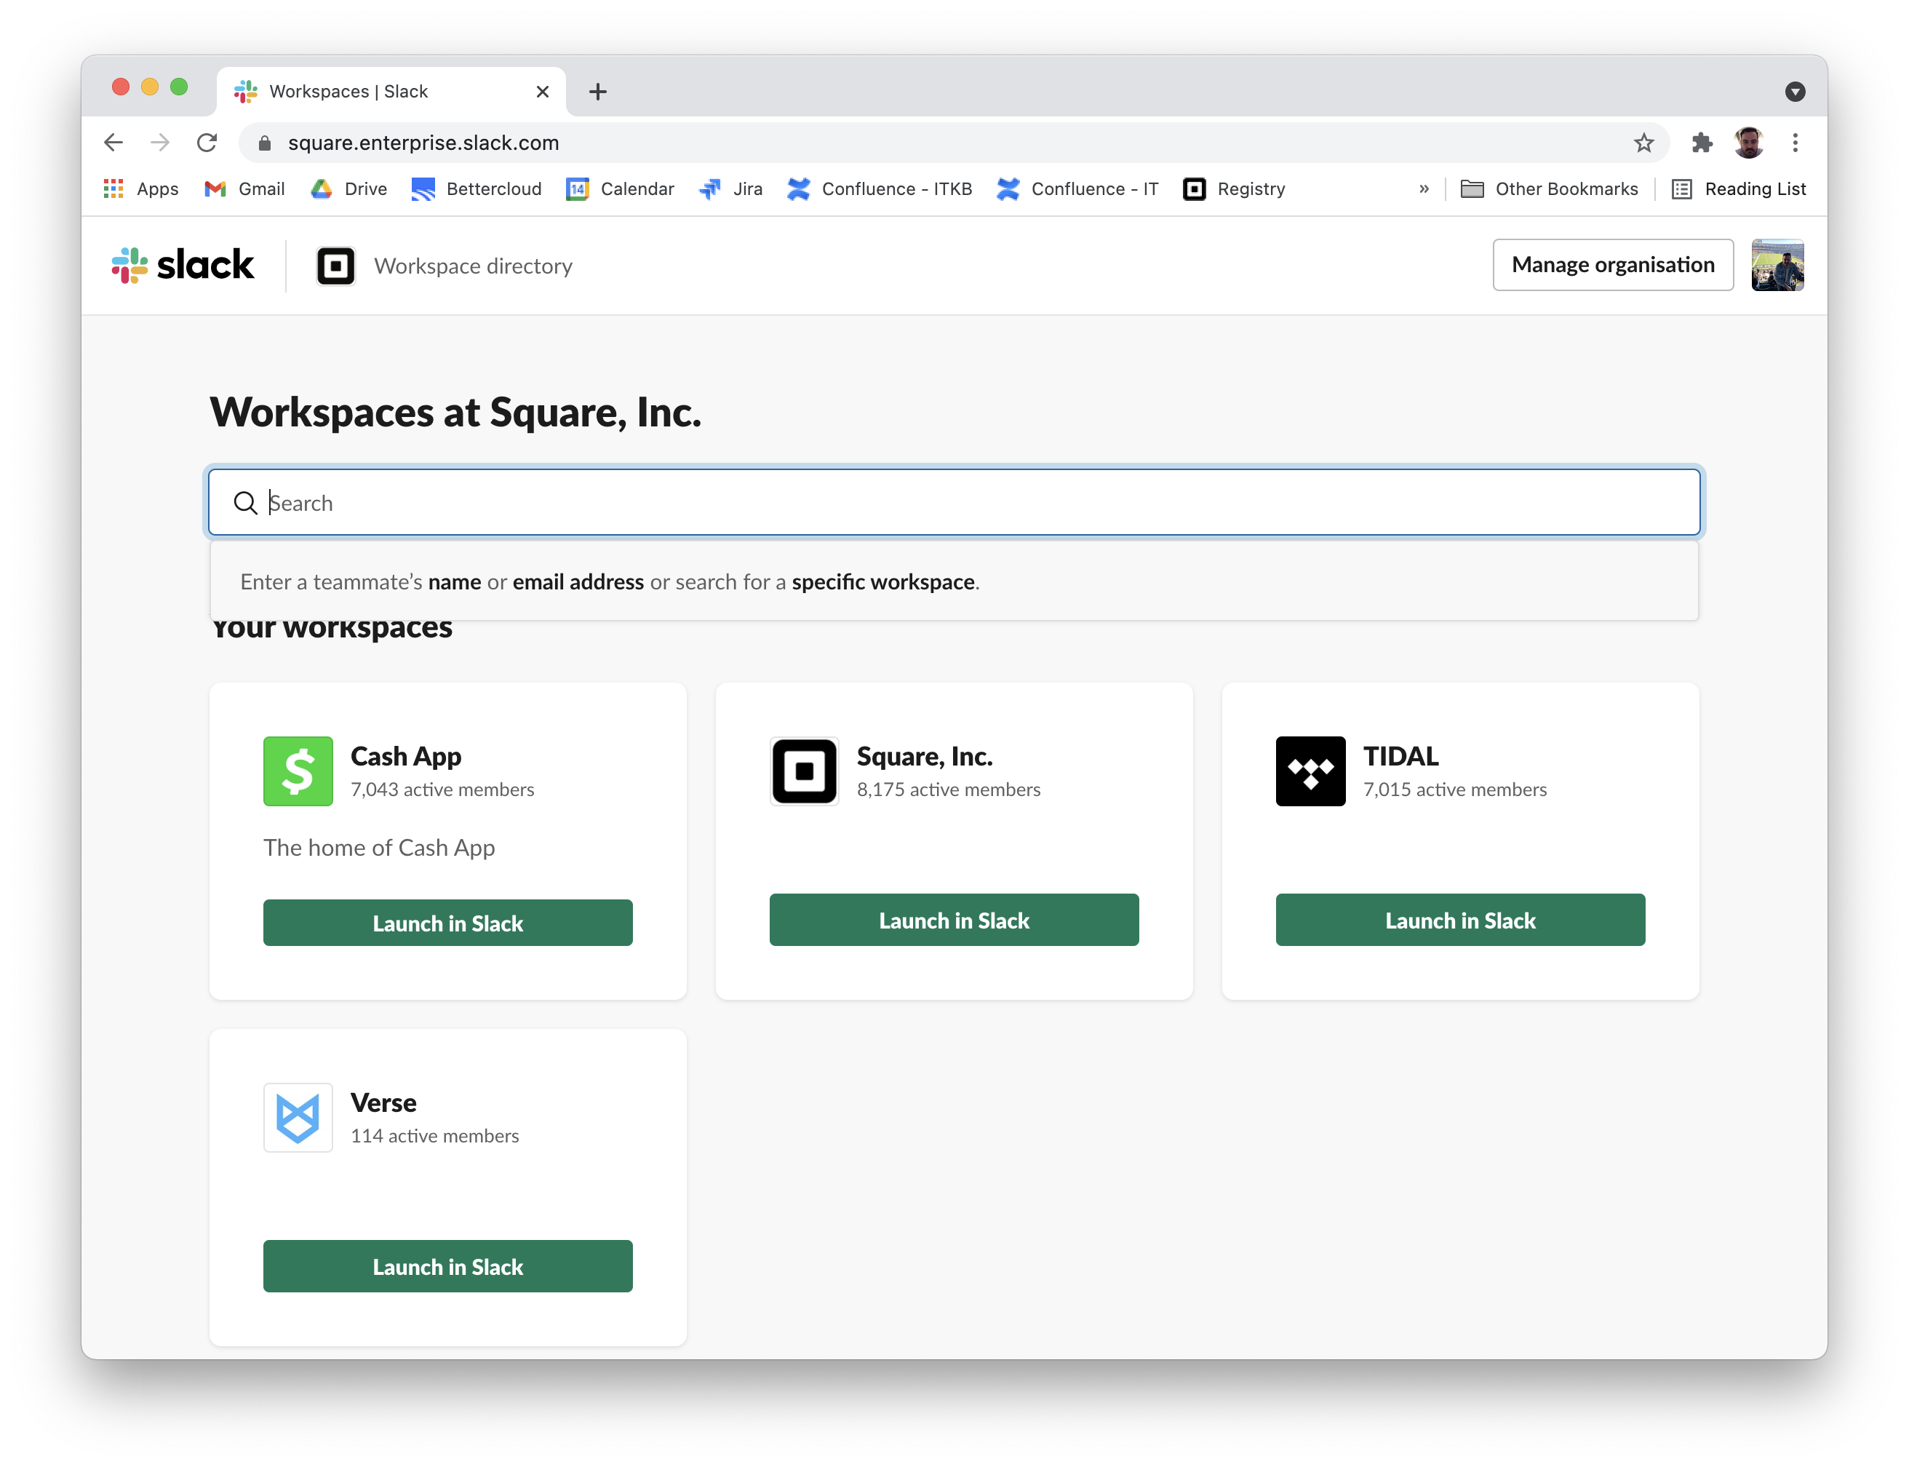Click the Workspace directory link
Image resolution: width=1909 pixels, height=1467 pixels.
tap(473, 266)
